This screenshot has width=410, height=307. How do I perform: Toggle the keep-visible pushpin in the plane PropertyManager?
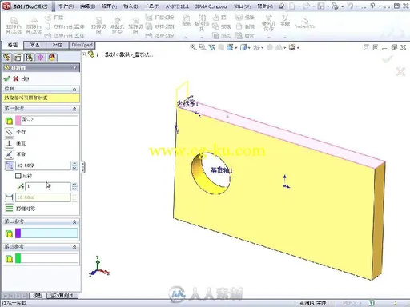point(26,78)
